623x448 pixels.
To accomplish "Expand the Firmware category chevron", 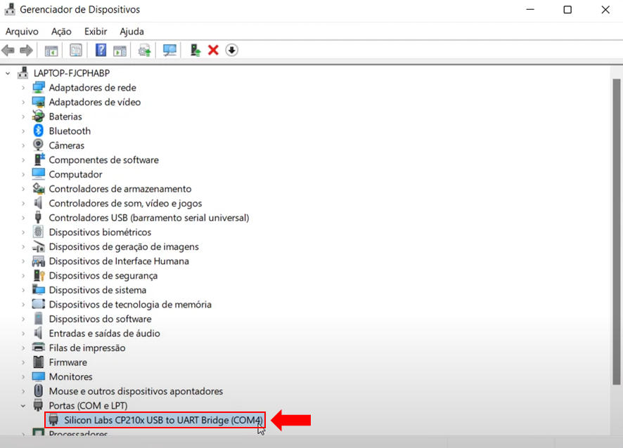I will [x=23, y=362].
